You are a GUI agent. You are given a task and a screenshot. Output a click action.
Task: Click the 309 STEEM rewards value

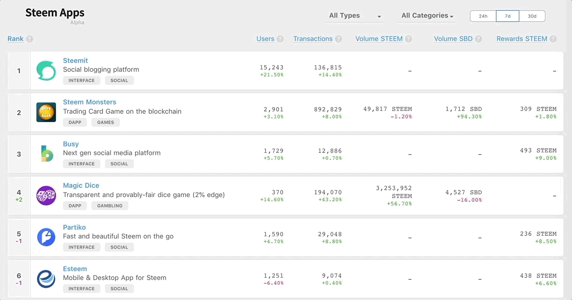click(x=538, y=109)
